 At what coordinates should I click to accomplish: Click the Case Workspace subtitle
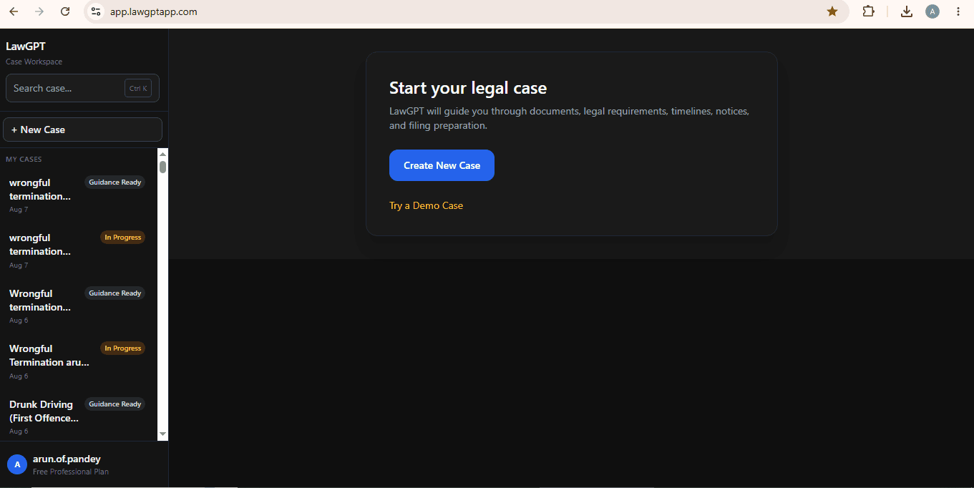click(34, 62)
